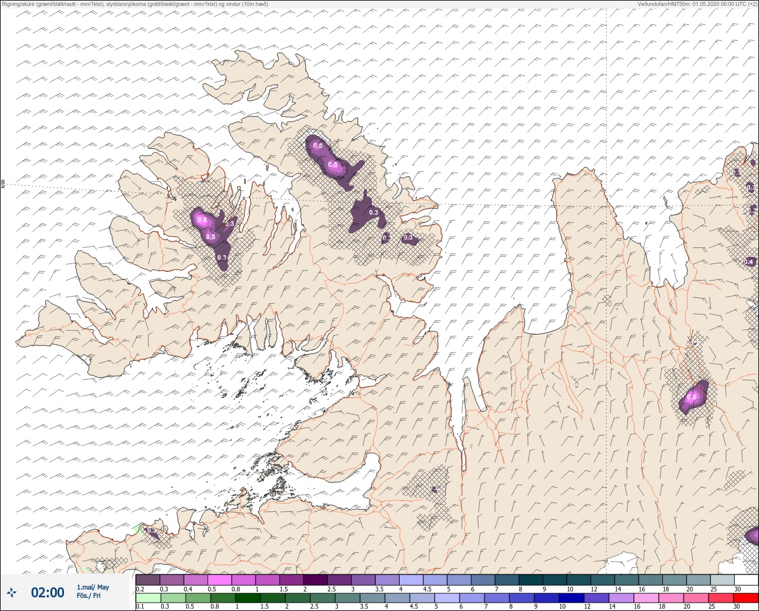Click the pink snow blob over eastern highlands
This screenshot has width=759, height=611.
coord(694,397)
